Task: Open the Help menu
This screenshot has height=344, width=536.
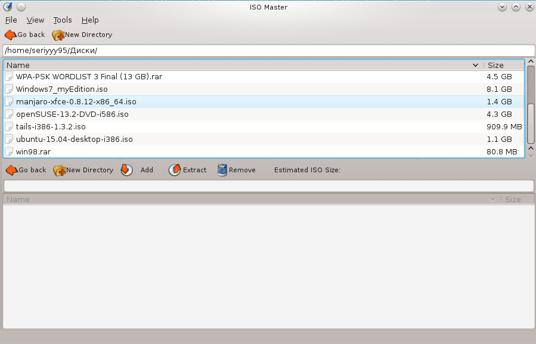Action: 90,20
